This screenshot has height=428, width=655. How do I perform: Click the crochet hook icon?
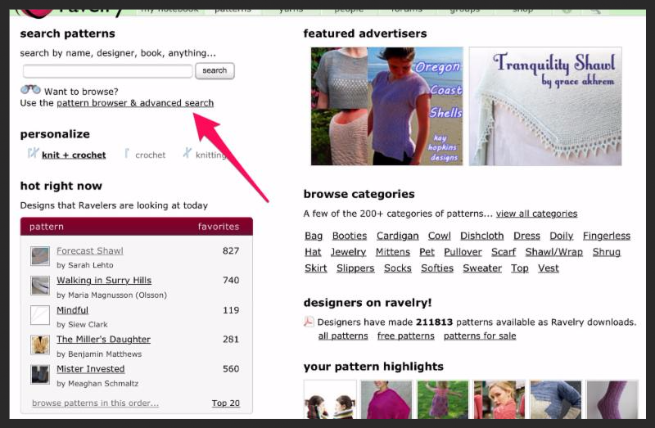click(x=128, y=154)
